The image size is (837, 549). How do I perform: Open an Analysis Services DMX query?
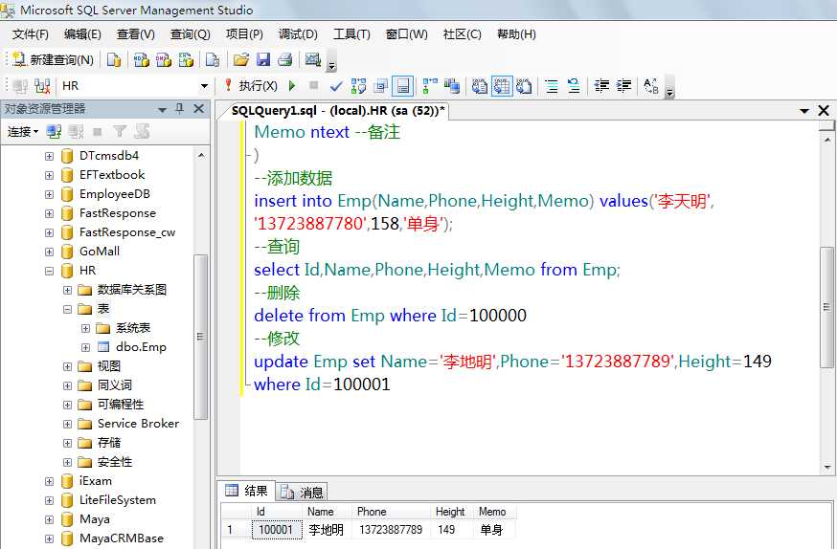click(164, 59)
